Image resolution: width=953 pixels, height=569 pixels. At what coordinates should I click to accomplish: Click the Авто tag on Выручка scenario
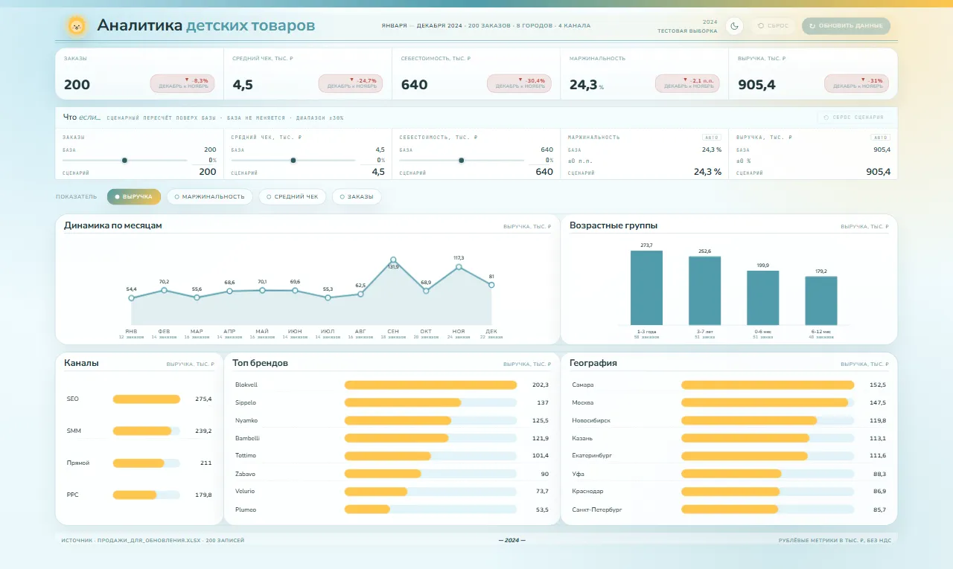click(880, 138)
